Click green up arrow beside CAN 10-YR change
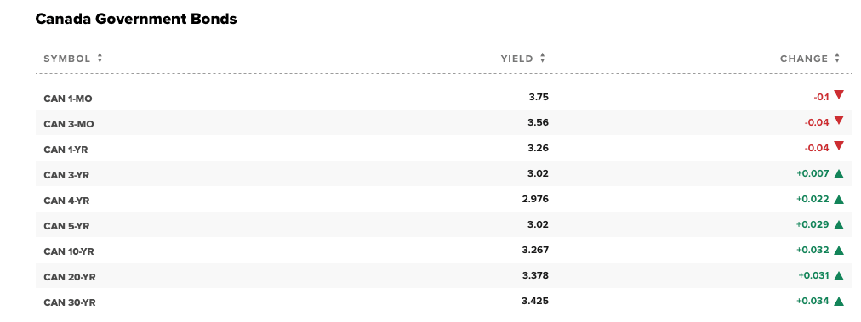This screenshot has width=861, height=322. tap(839, 250)
